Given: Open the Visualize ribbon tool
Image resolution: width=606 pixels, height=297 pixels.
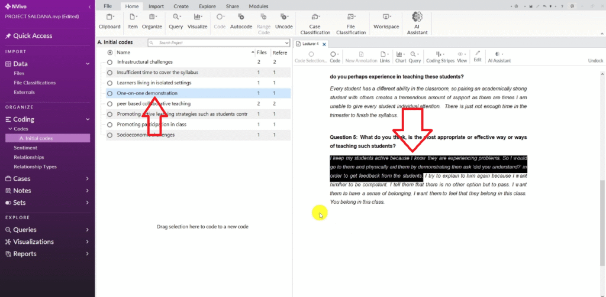Looking at the screenshot, I should pyautogui.click(x=197, y=18).
